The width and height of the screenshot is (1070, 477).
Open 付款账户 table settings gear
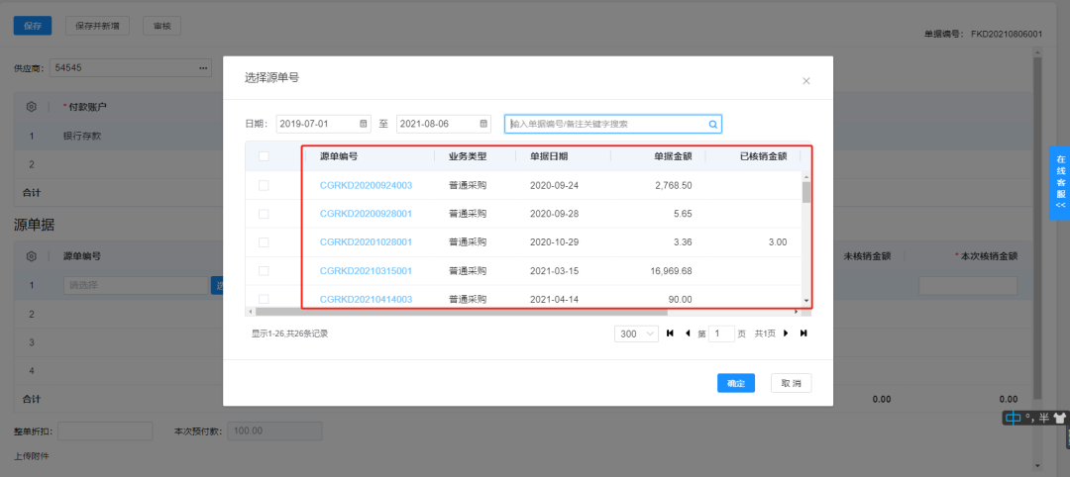[x=31, y=107]
